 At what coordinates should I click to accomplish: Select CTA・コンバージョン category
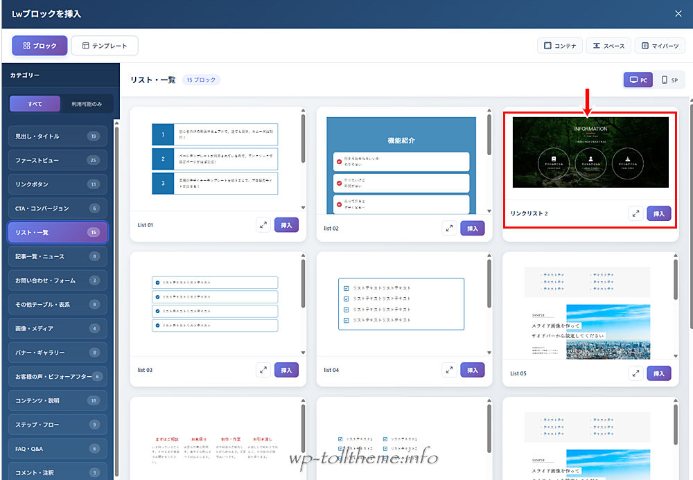click(58, 208)
